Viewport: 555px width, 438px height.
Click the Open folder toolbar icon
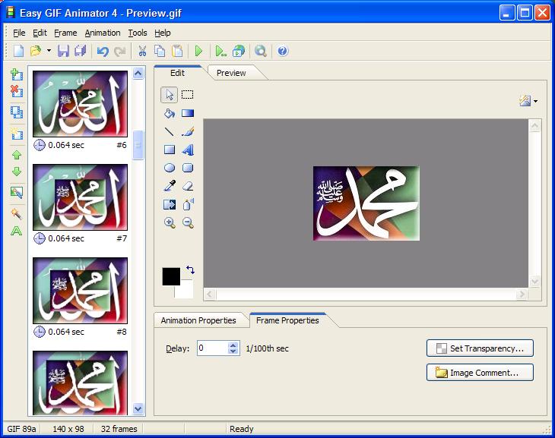pos(36,52)
